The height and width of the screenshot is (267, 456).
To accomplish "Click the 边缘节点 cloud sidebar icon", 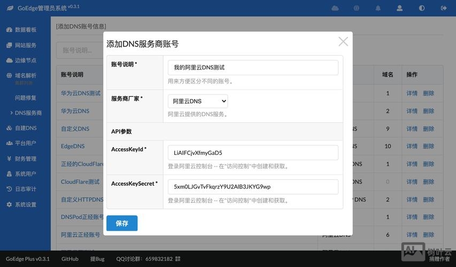I will click(x=9, y=60).
